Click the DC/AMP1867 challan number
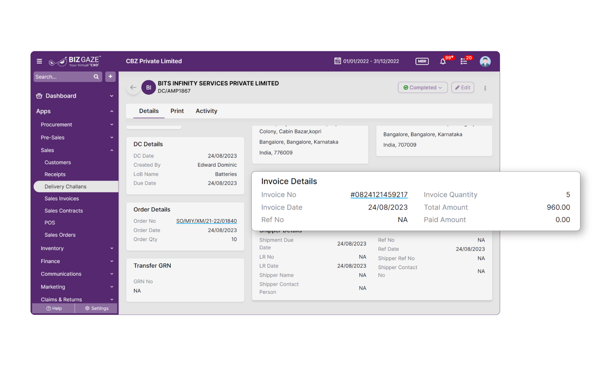Image resolution: width=611 pixels, height=366 pixels. pos(174,91)
